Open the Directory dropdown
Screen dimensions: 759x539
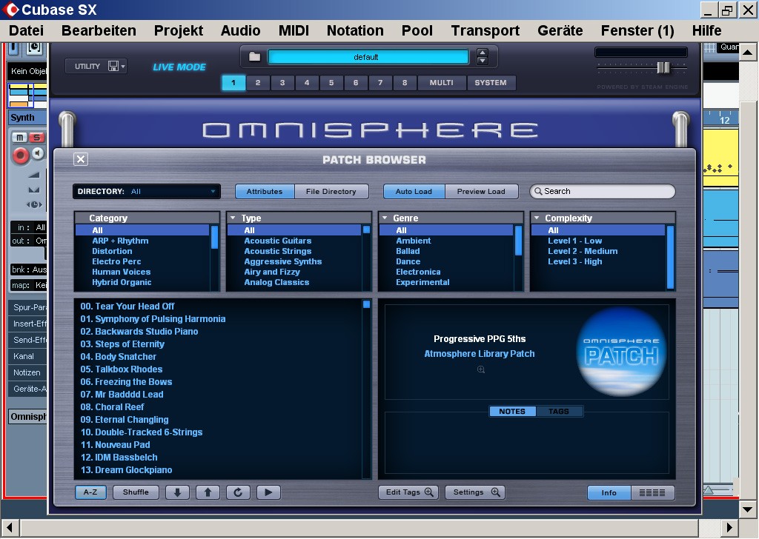tap(147, 192)
